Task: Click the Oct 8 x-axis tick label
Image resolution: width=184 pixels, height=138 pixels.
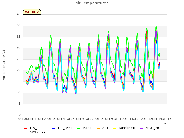Action: point(99,119)
